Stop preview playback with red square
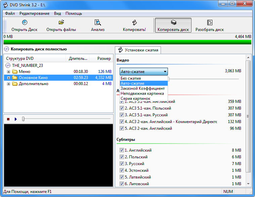Image resolution: width=255 pixels, height=197 pixels. [8, 119]
